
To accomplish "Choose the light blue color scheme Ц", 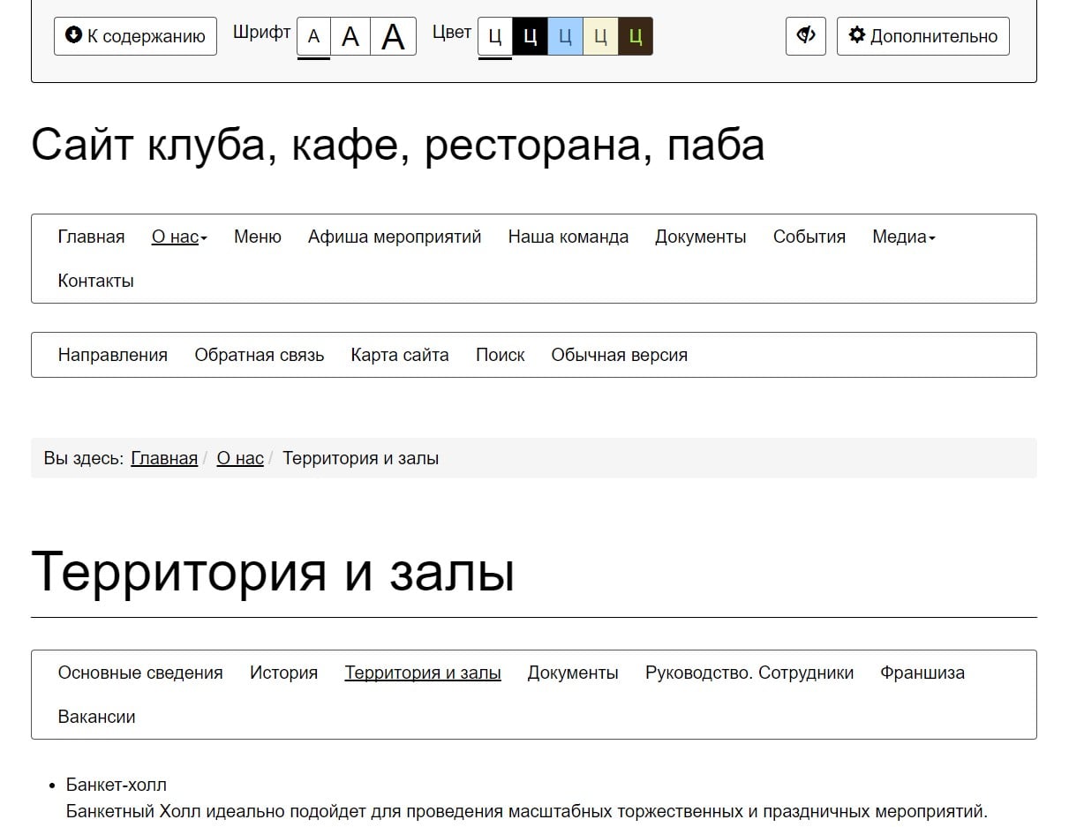I will click(565, 37).
